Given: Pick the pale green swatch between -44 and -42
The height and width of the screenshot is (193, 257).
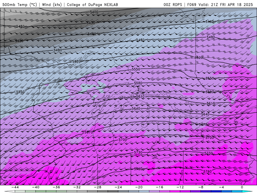Looking at the screenshot, I should point(20,191).
